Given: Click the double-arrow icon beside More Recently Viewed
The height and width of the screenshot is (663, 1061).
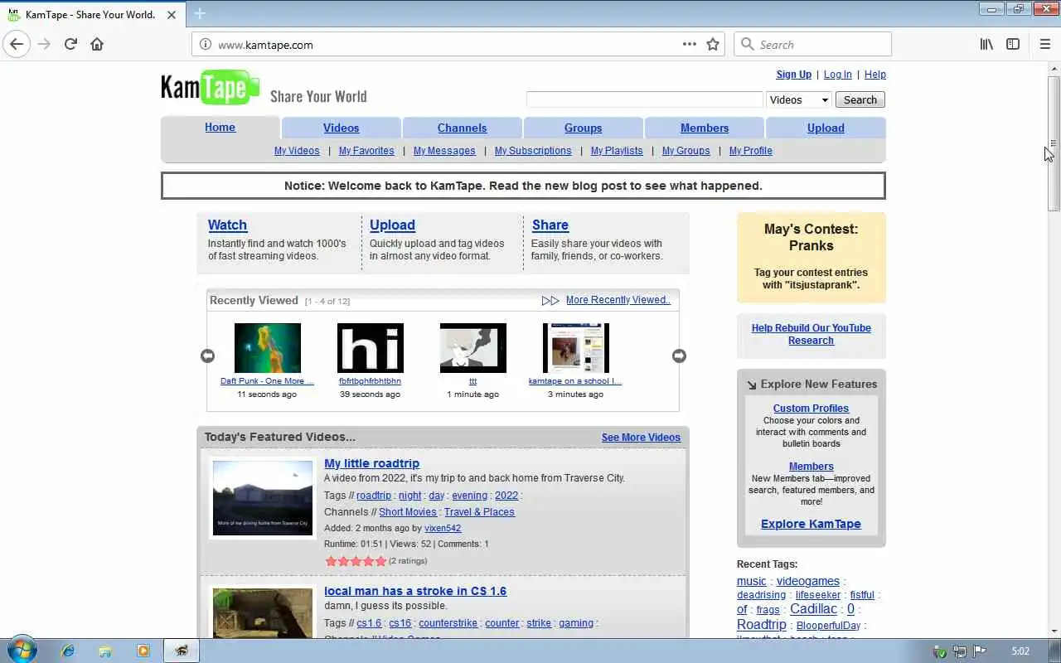Looking at the screenshot, I should [550, 301].
